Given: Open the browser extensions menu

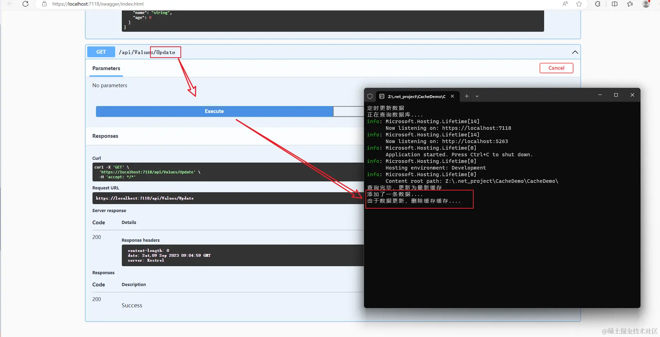Looking at the screenshot, I should pyautogui.click(x=598, y=4).
